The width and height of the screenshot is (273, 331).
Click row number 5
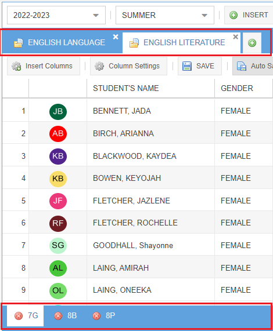23,201
